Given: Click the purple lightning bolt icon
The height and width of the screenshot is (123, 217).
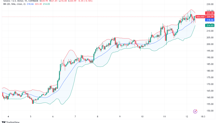Looking at the screenshot, I should pyautogui.click(x=195, y=111).
